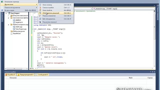Open the 100 % zoom dropdown

36,68
